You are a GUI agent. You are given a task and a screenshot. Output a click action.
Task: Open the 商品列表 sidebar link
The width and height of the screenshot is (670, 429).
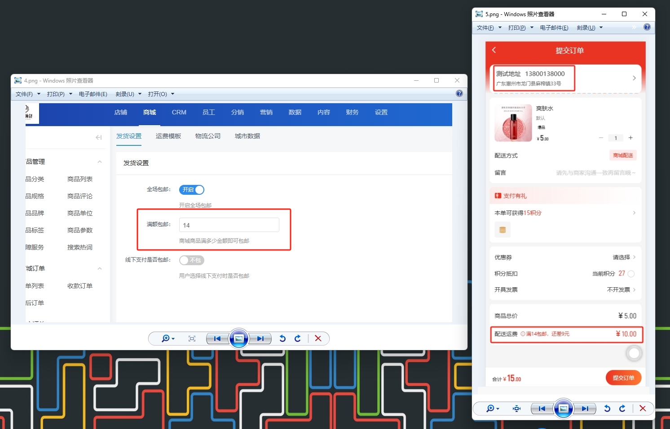coord(80,179)
